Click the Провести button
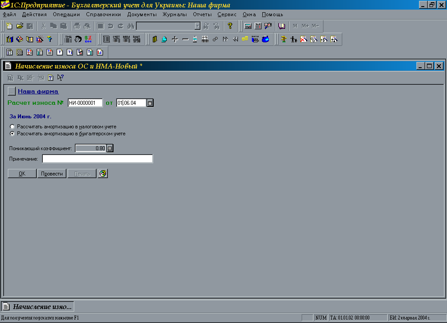Image resolution: width=447 pixels, height=323 pixels. (x=52, y=174)
